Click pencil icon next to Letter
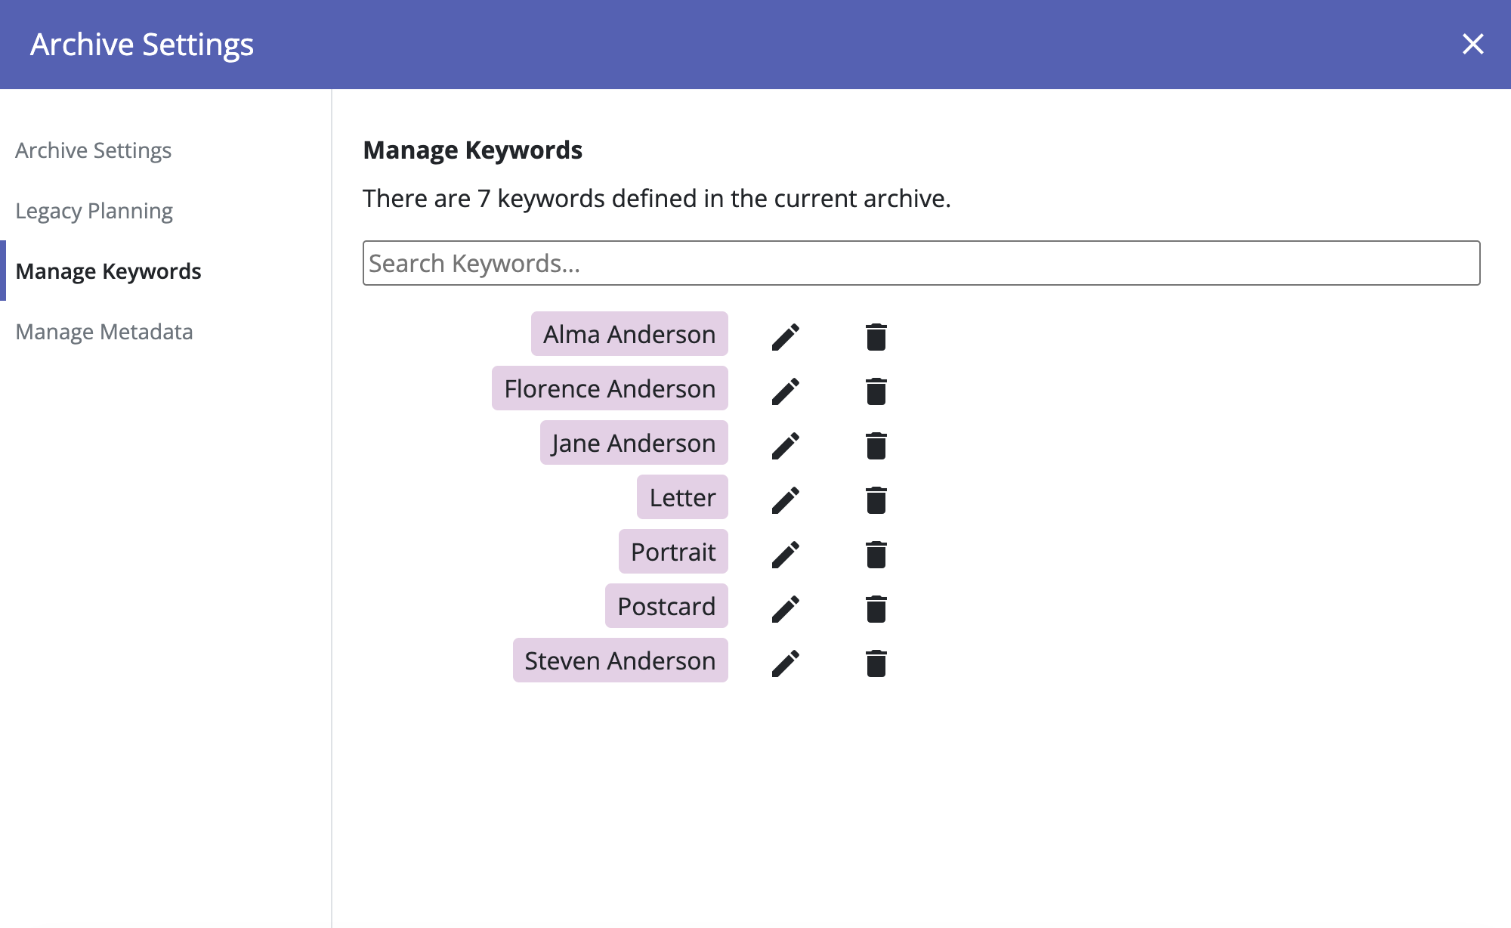Screen dimensions: 1511x928 coord(786,500)
